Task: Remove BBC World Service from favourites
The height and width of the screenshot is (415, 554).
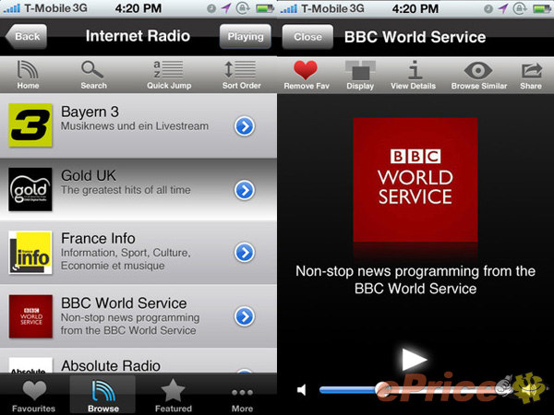Action: [x=306, y=75]
